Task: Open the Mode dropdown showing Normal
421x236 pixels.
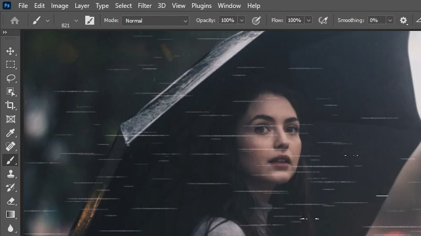Action: pyautogui.click(x=155, y=20)
